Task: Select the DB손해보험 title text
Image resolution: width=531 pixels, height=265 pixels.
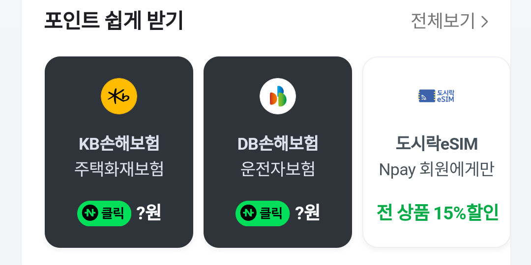Action: coord(278,144)
